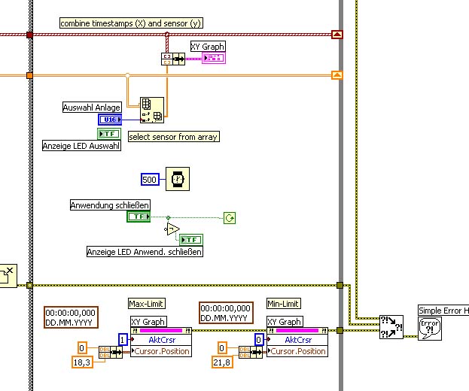Select the Index Array function node
This screenshot has height=391, width=469.
pyautogui.click(x=152, y=110)
